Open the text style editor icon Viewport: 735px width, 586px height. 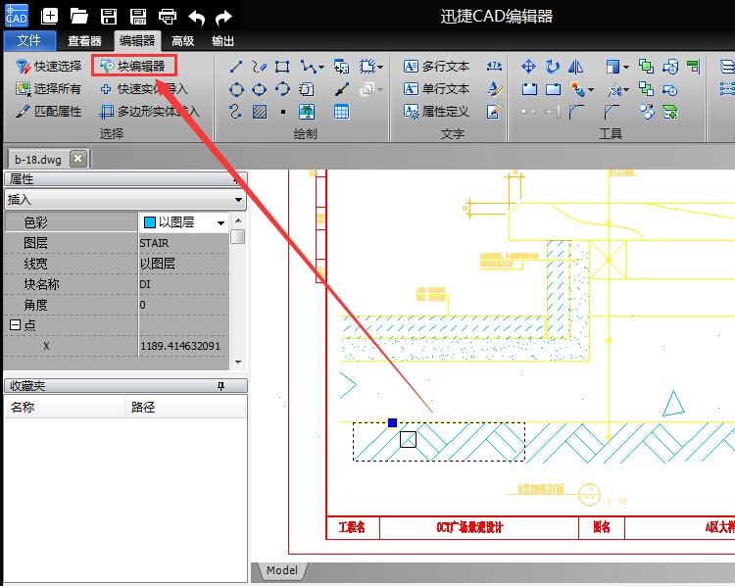(x=494, y=88)
